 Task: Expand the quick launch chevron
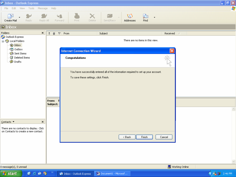pos(52,172)
